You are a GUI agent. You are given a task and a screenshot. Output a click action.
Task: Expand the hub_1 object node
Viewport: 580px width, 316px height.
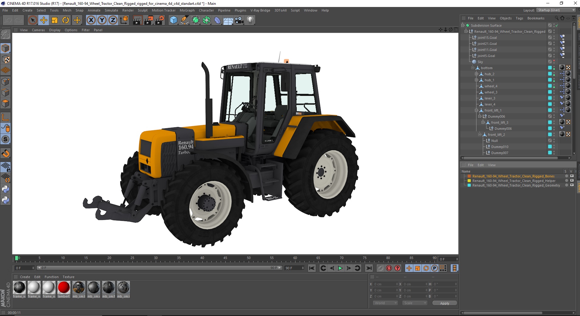(x=476, y=80)
